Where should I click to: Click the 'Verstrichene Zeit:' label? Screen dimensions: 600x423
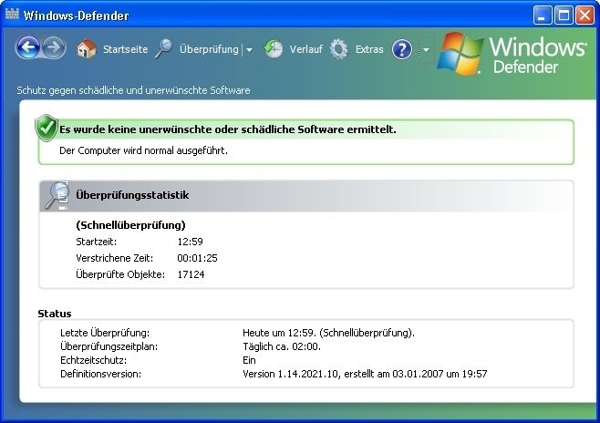(114, 258)
